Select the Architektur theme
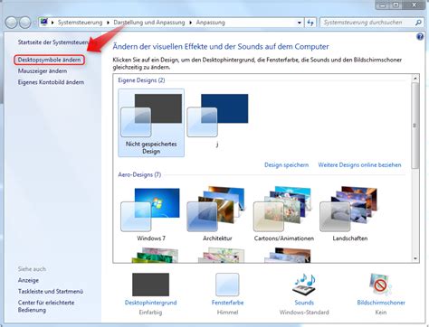The width and height of the screenshot is (429, 327). click(217, 214)
